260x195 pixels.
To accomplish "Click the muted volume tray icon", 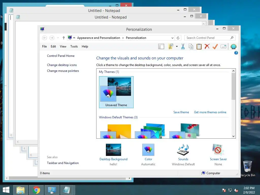I will click(x=236, y=190).
